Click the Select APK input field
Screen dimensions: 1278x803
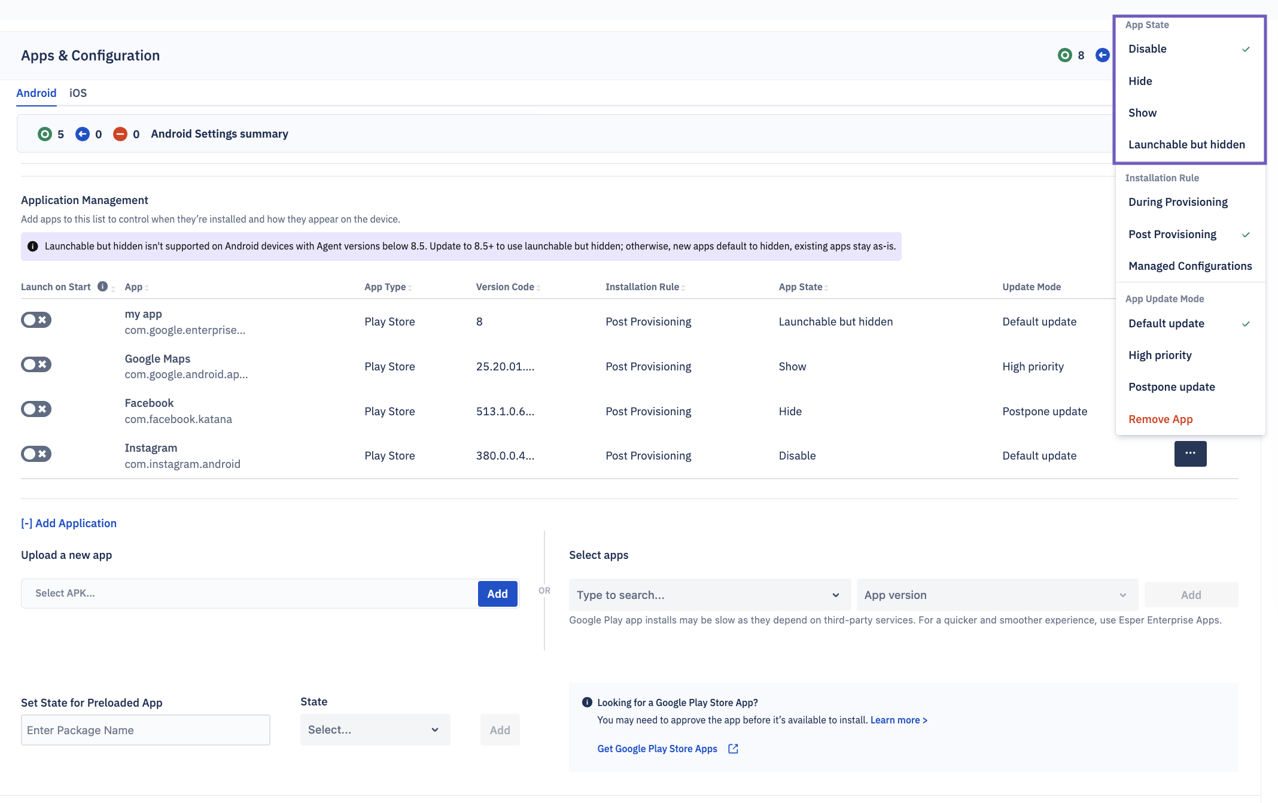click(249, 594)
